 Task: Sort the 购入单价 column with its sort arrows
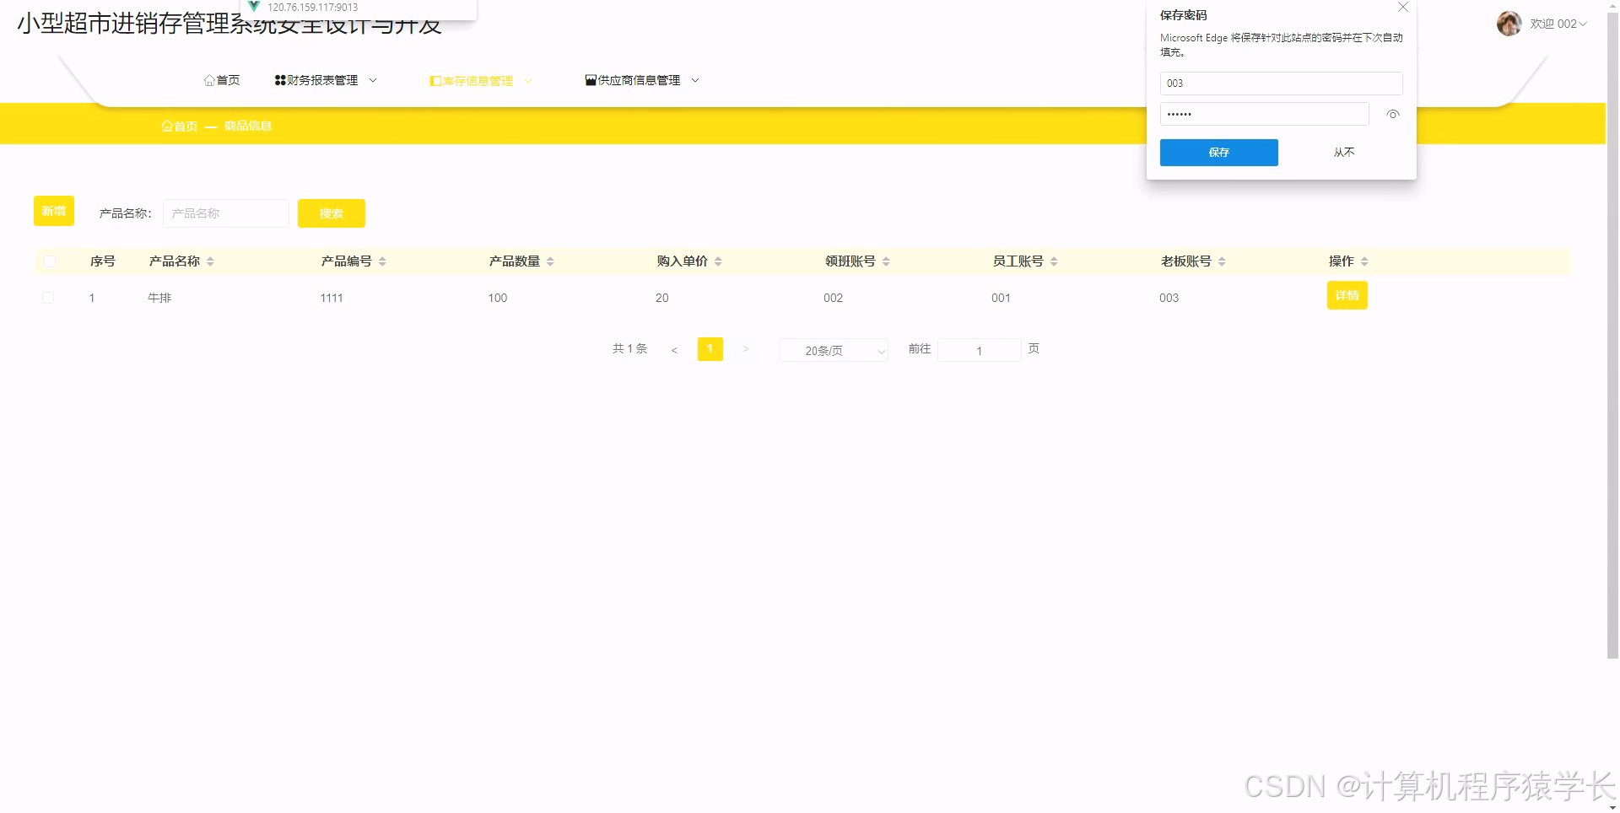[718, 261]
